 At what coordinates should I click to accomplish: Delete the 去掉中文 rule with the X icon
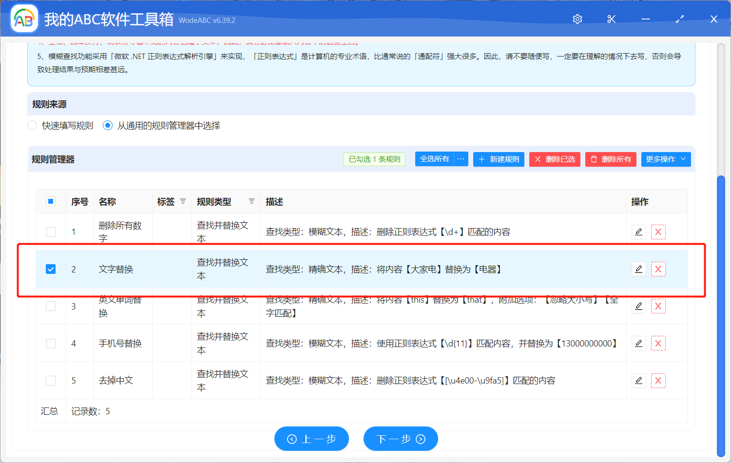pyautogui.click(x=658, y=380)
